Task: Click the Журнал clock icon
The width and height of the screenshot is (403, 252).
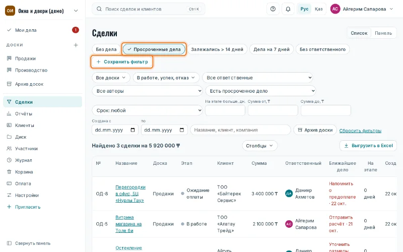Action: 9,160
